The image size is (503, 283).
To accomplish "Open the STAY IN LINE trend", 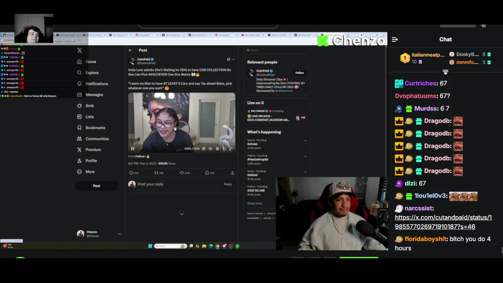I will (256, 191).
